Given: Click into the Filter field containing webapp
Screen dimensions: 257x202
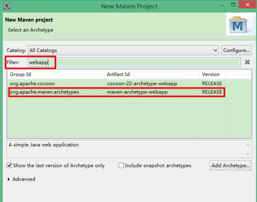Looking at the screenshot, I should point(134,62).
